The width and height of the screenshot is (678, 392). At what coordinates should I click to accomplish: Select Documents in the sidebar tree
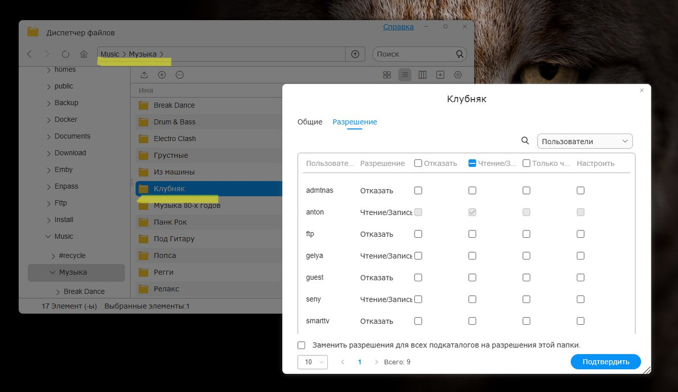73,136
